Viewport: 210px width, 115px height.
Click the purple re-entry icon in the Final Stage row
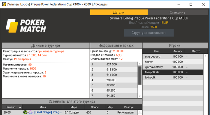(31, 112)
